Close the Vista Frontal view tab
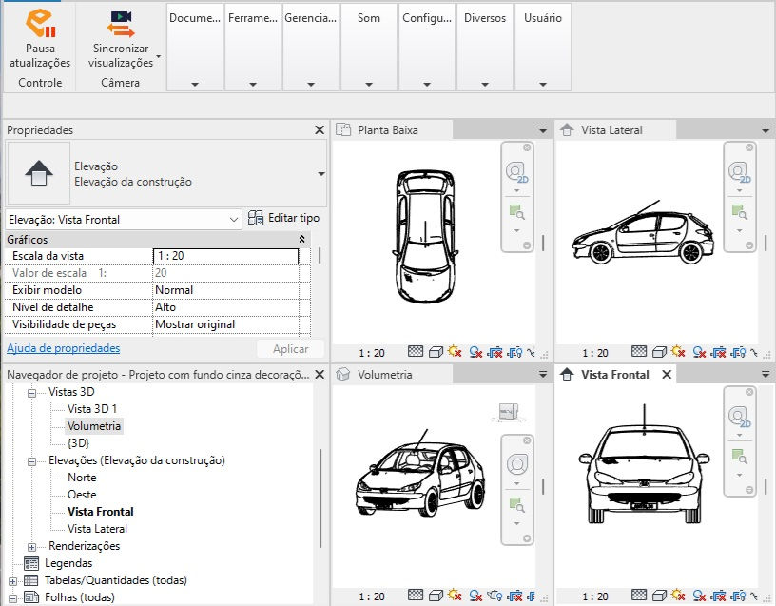776x606 pixels. point(667,374)
